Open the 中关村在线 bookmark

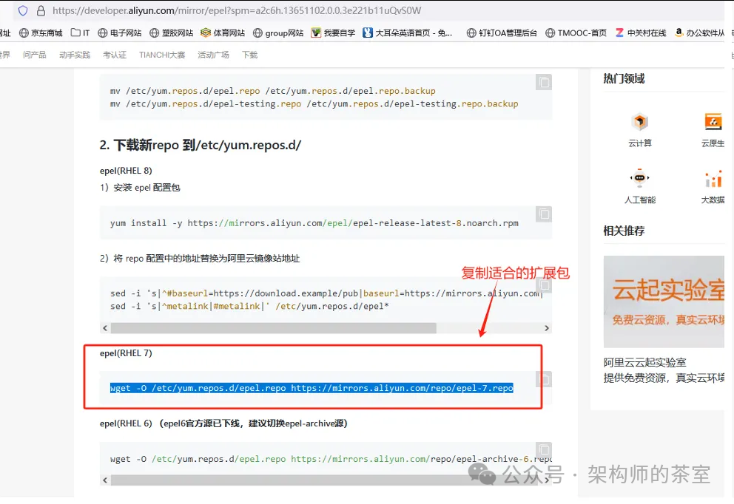click(640, 33)
